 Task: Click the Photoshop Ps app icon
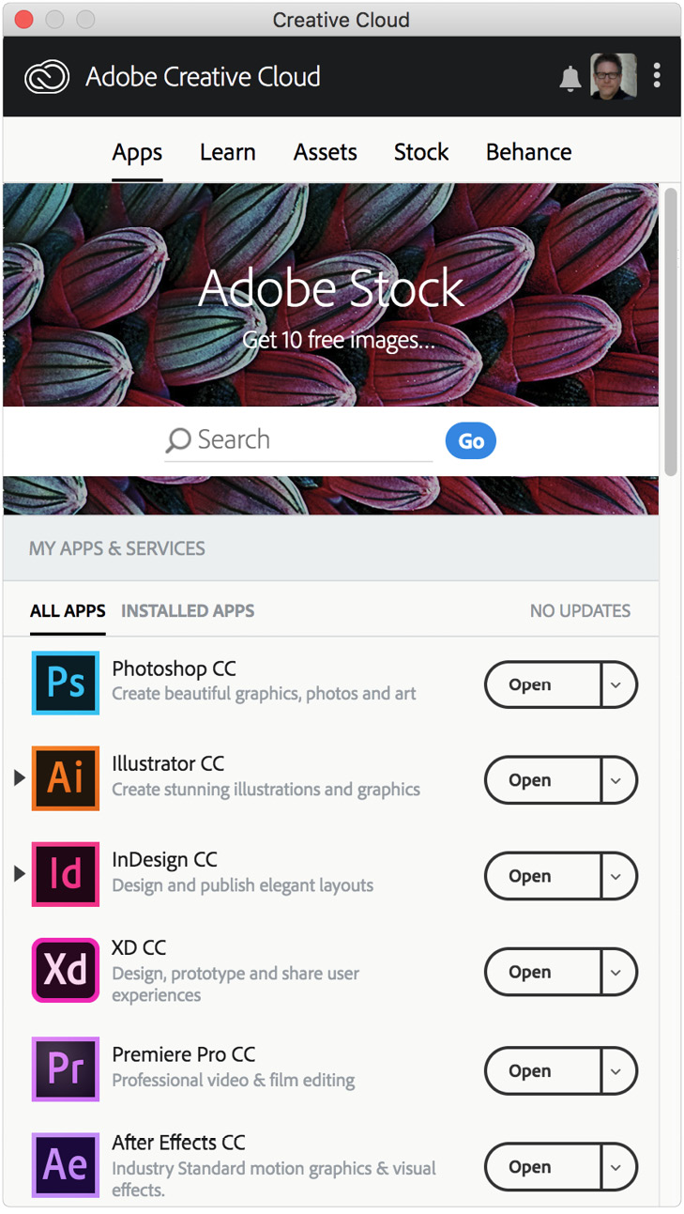(66, 683)
